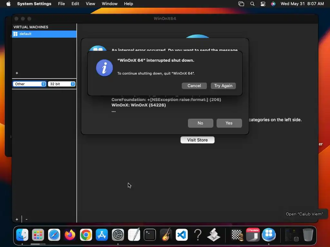This screenshot has height=247, width=330.
Task: Launch Safari from the Dock
Action: click(x=54, y=234)
